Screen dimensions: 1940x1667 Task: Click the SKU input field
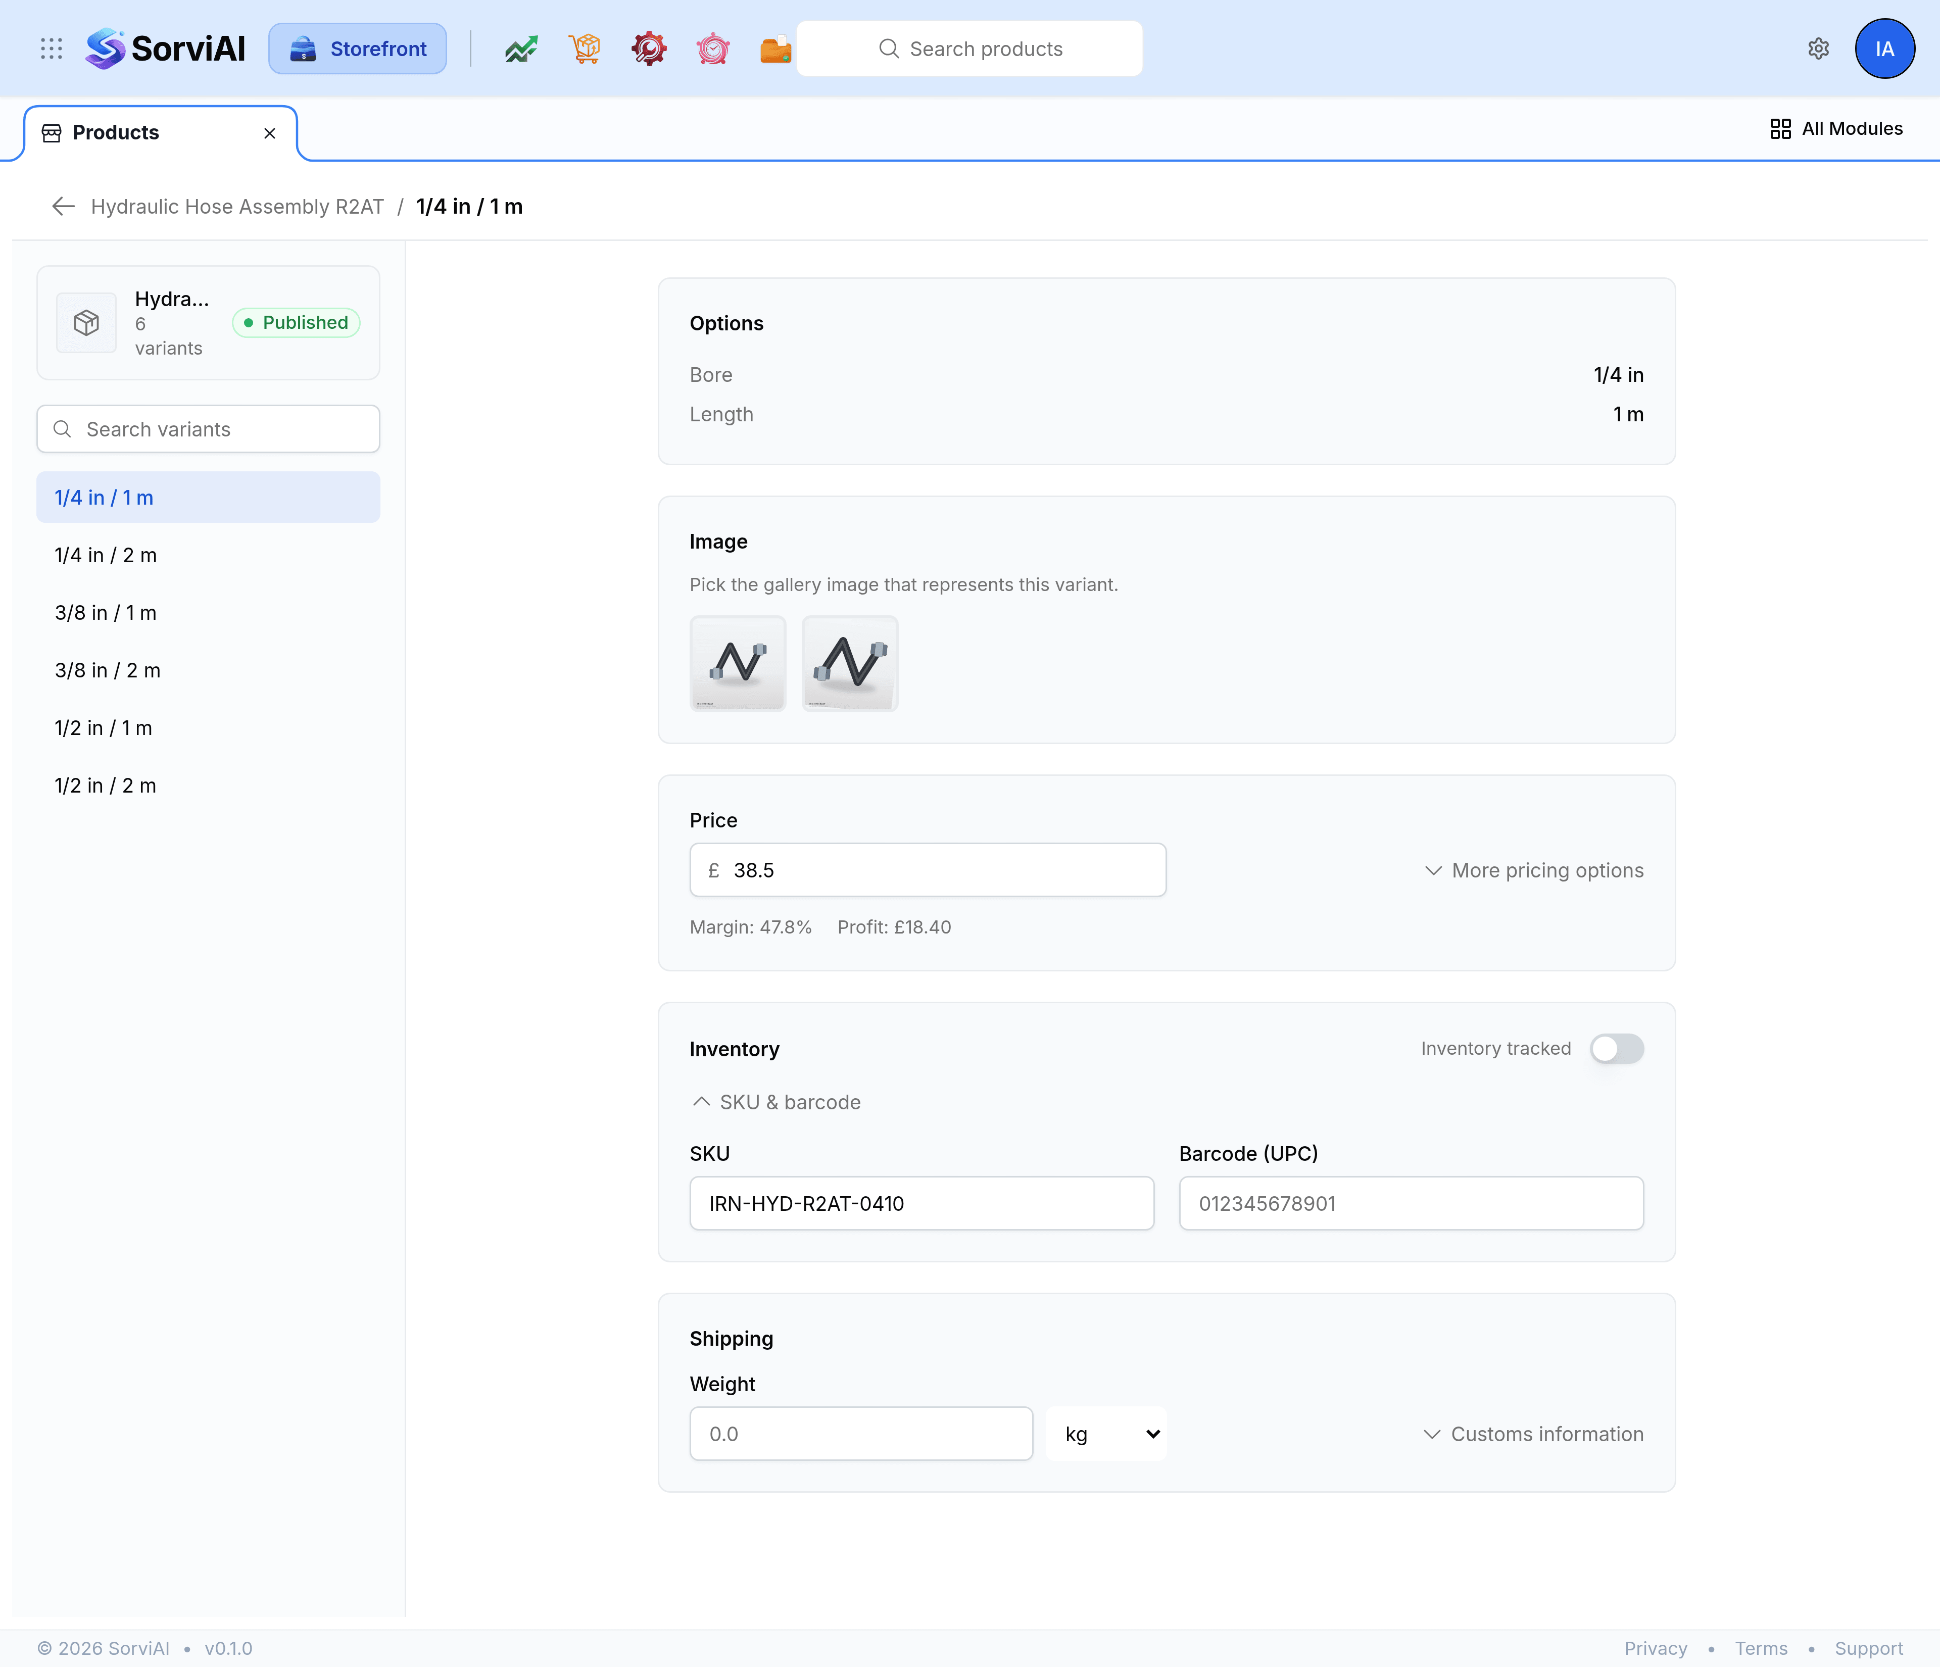click(922, 1203)
